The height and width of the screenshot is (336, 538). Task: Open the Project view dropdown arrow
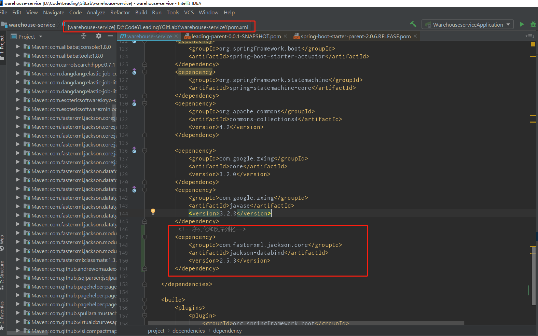click(41, 37)
